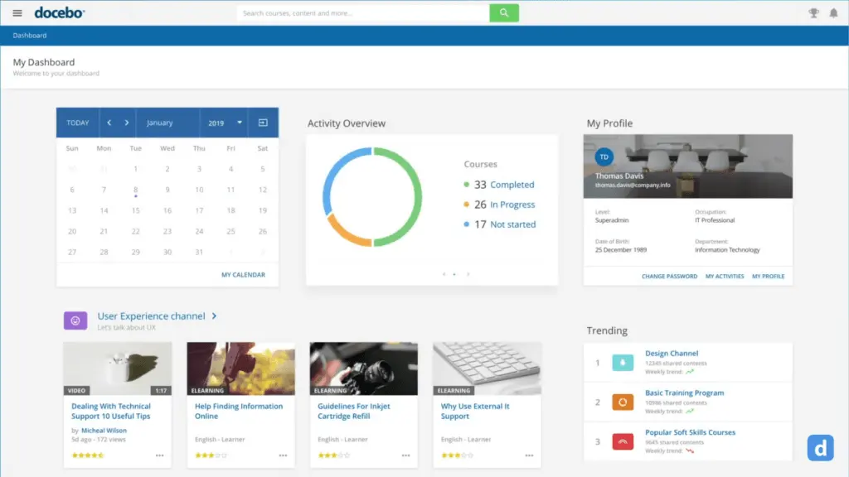Click the User Experience channel smiley icon
The width and height of the screenshot is (849, 477).
(x=75, y=320)
